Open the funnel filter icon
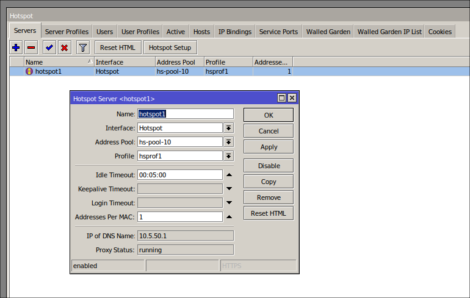 [83, 48]
